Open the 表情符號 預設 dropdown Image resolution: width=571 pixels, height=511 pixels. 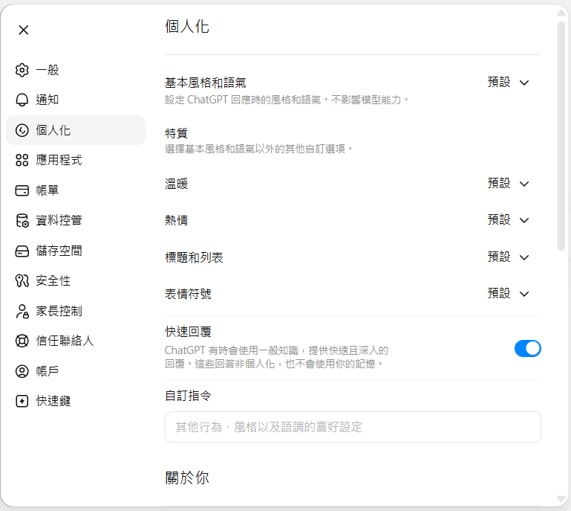coord(509,294)
